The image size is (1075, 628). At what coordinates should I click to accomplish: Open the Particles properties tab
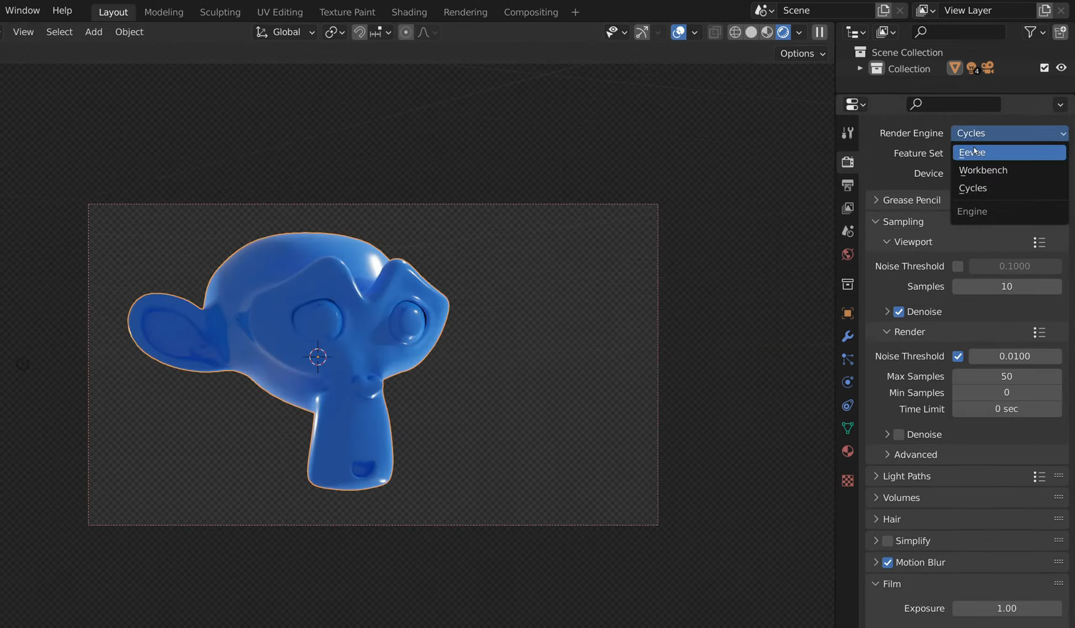pos(847,359)
